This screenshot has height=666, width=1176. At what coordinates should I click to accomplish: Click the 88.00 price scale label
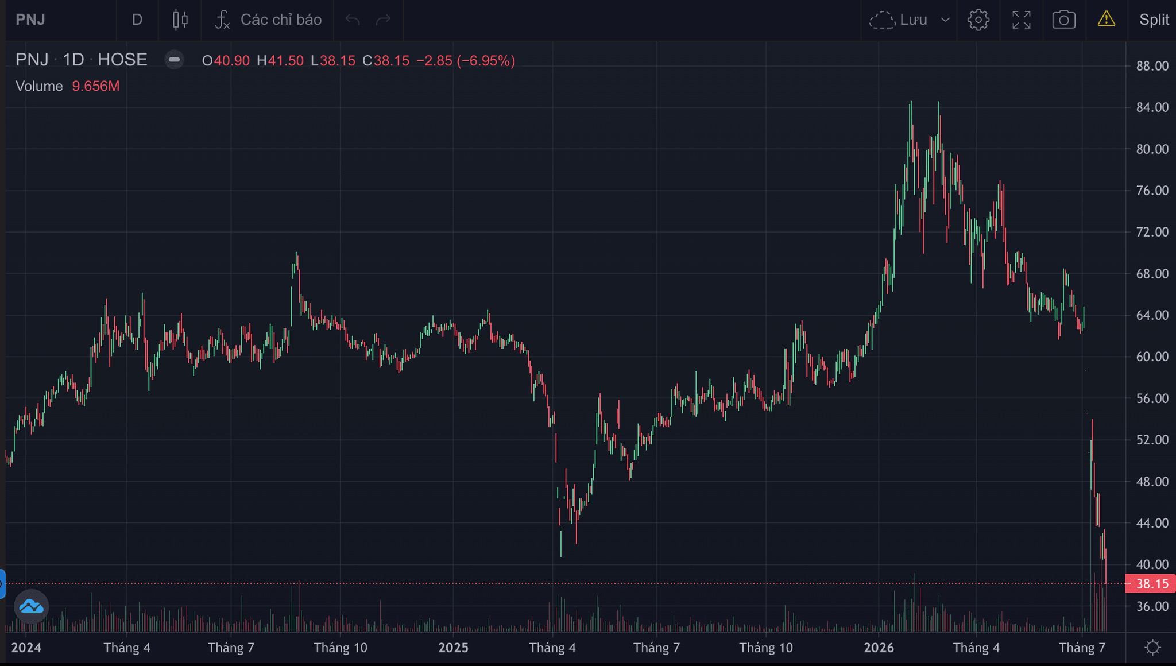click(x=1152, y=66)
